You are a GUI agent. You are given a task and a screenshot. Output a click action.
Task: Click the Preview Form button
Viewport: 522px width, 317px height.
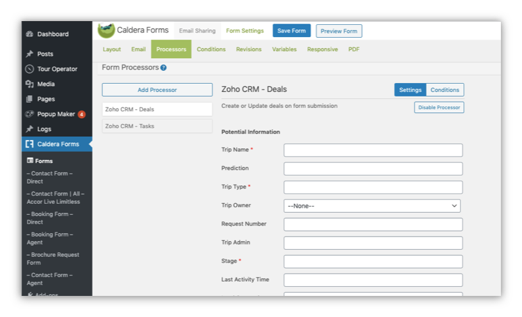tap(338, 31)
